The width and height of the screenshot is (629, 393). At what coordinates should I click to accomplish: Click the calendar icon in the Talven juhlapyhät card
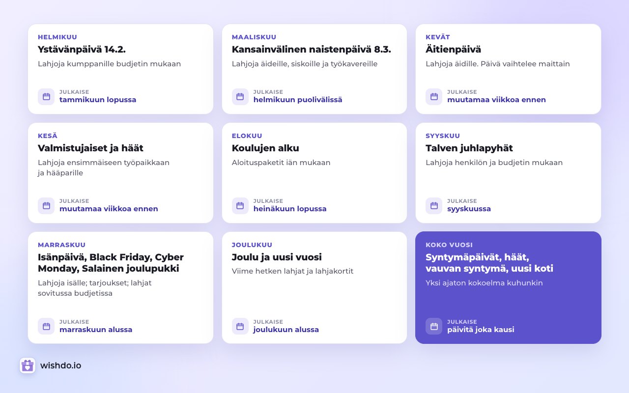(x=434, y=205)
